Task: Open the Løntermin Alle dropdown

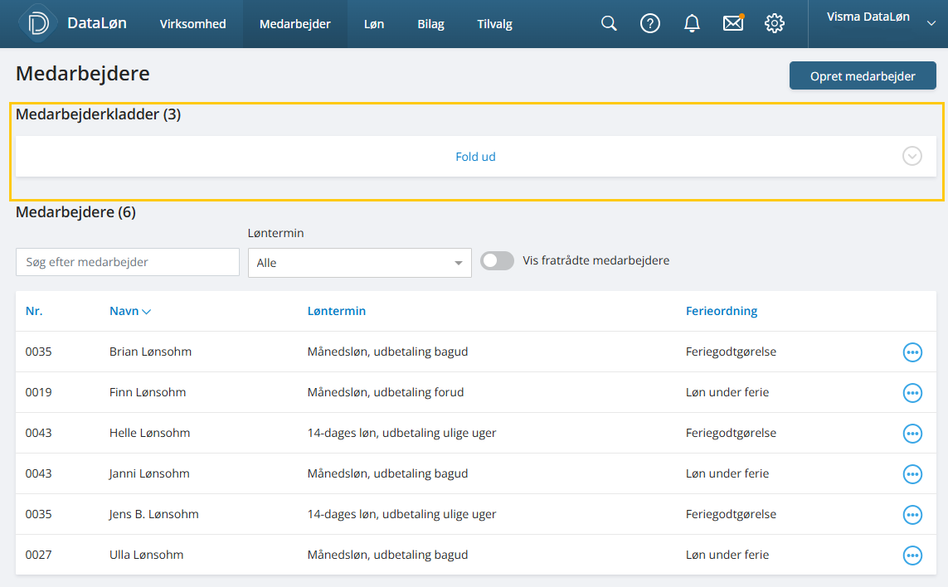Action: point(360,263)
